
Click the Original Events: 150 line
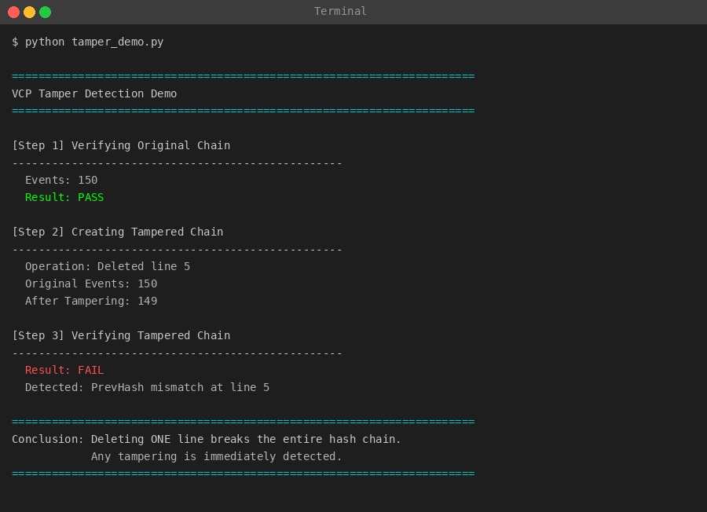coord(91,283)
